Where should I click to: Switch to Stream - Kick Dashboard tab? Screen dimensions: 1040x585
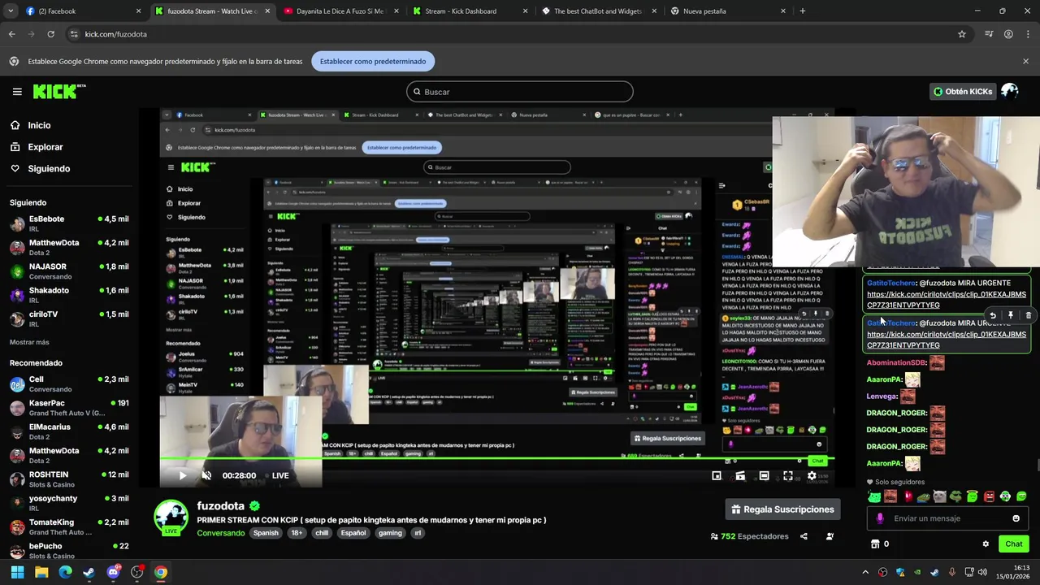(470, 11)
